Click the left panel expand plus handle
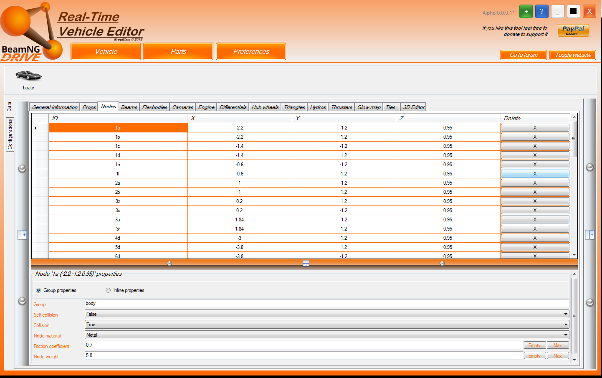This screenshot has height=378, width=602. point(22,235)
